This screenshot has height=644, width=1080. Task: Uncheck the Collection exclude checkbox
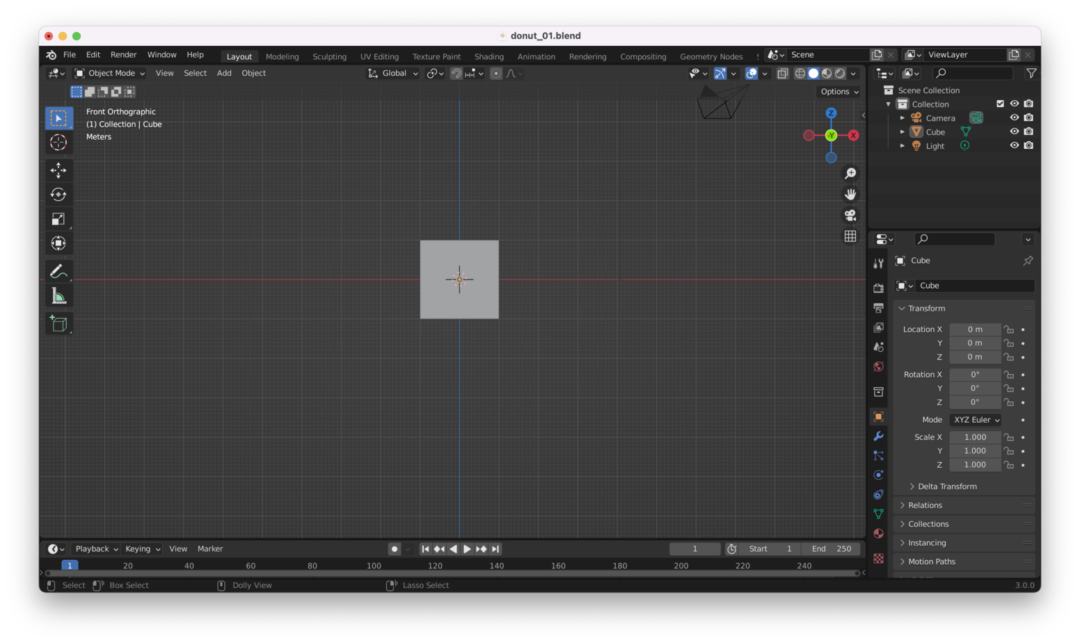pyautogui.click(x=1000, y=104)
